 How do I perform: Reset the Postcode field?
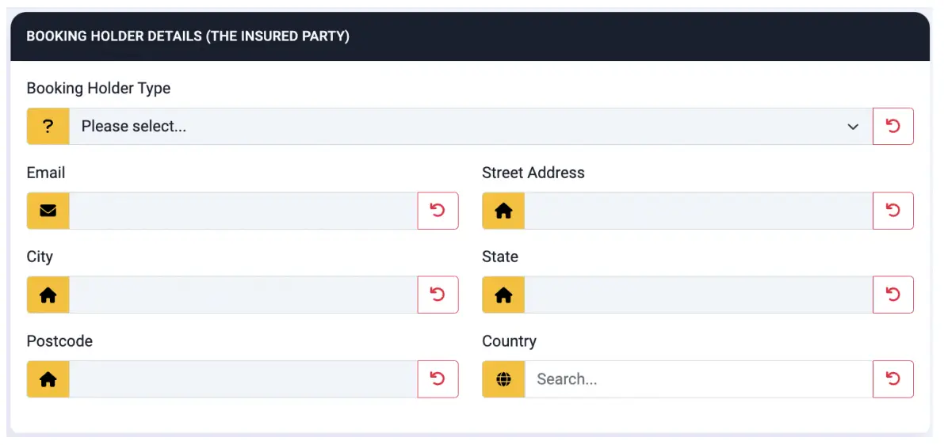(x=438, y=379)
